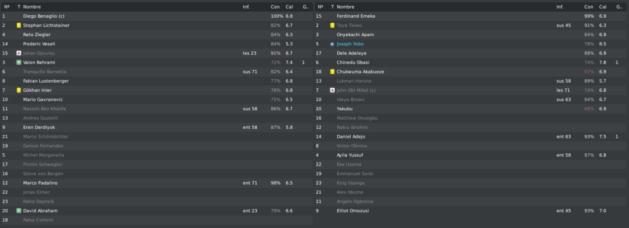Click Chukwuma Akabueze's yellow card icon

(332, 72)
